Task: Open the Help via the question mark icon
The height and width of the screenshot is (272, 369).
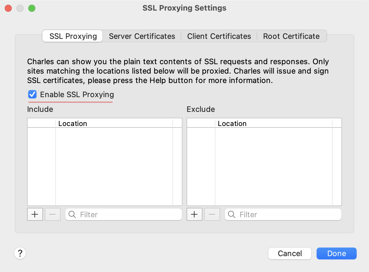Action: 20,253
